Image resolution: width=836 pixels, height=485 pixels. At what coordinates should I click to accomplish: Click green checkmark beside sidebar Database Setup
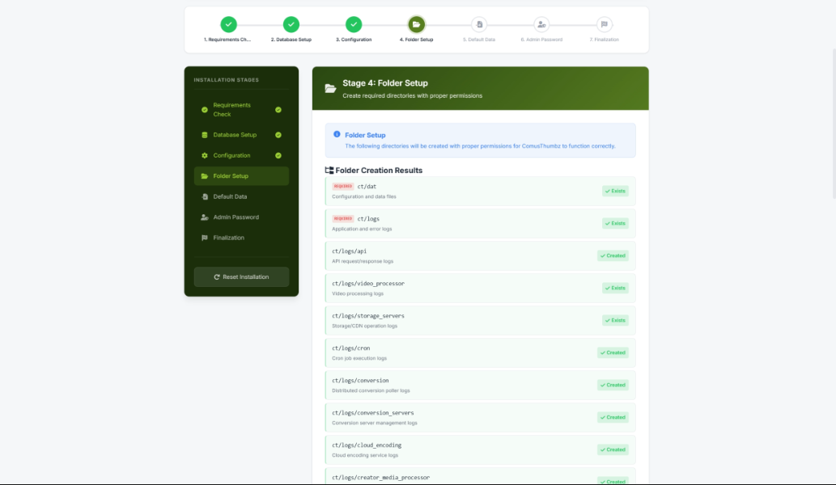pos(278,135)
